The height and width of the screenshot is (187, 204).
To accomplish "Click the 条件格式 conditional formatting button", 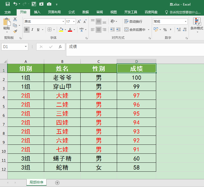I will pyautogui.click(x=197, y=25).
